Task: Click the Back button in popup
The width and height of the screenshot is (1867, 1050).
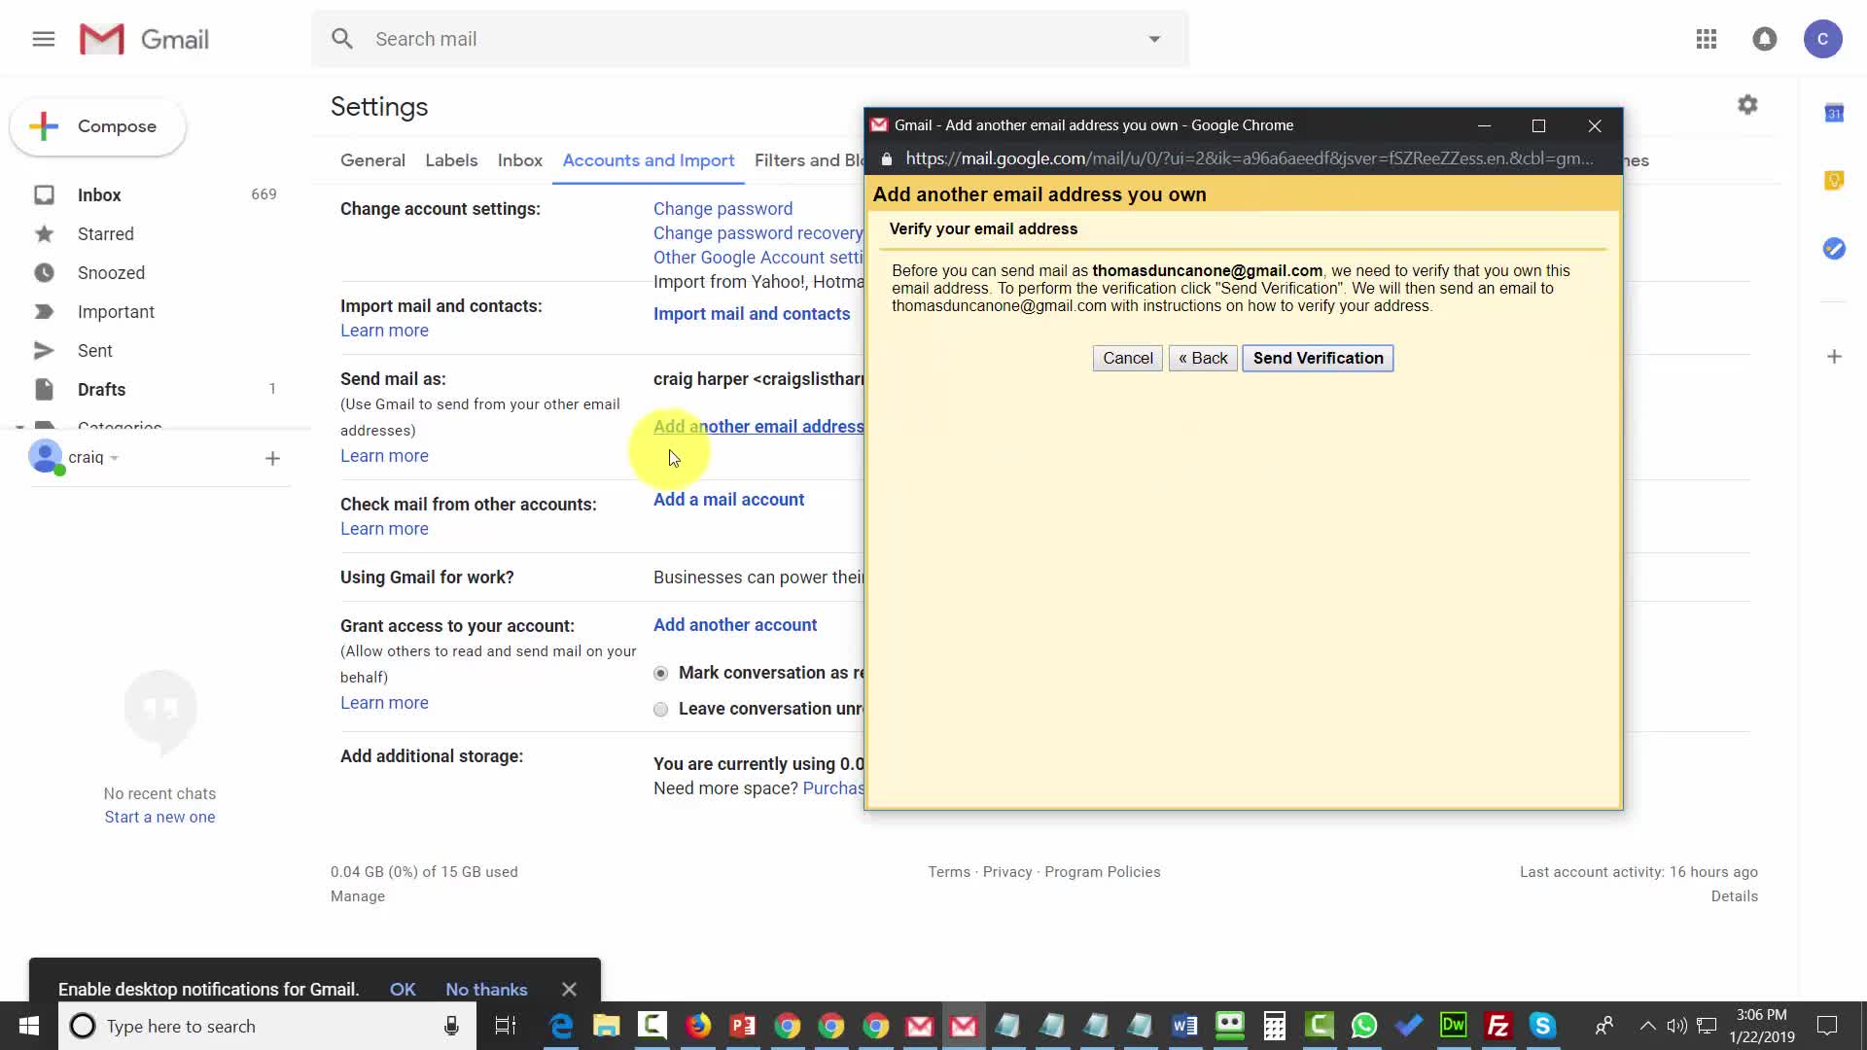Action: (1203, 358)
